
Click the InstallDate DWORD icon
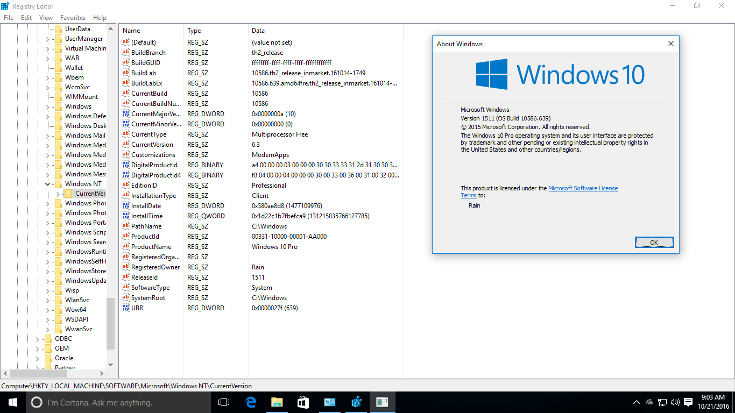pos(126,205)
